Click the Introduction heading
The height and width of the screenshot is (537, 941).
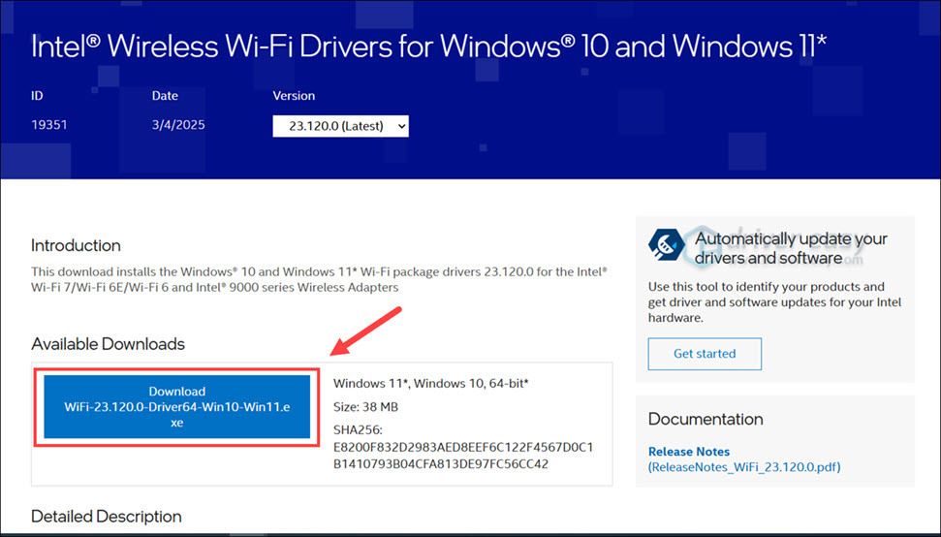tap(76, 245)
